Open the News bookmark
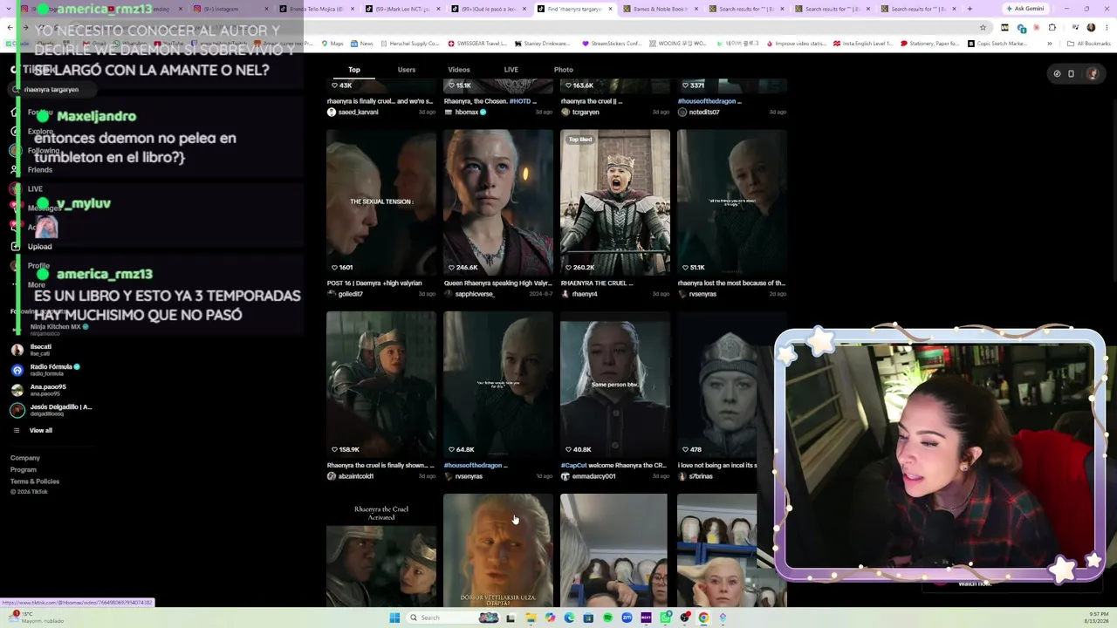The image size is (1117, 628). (x=361, y=43)
